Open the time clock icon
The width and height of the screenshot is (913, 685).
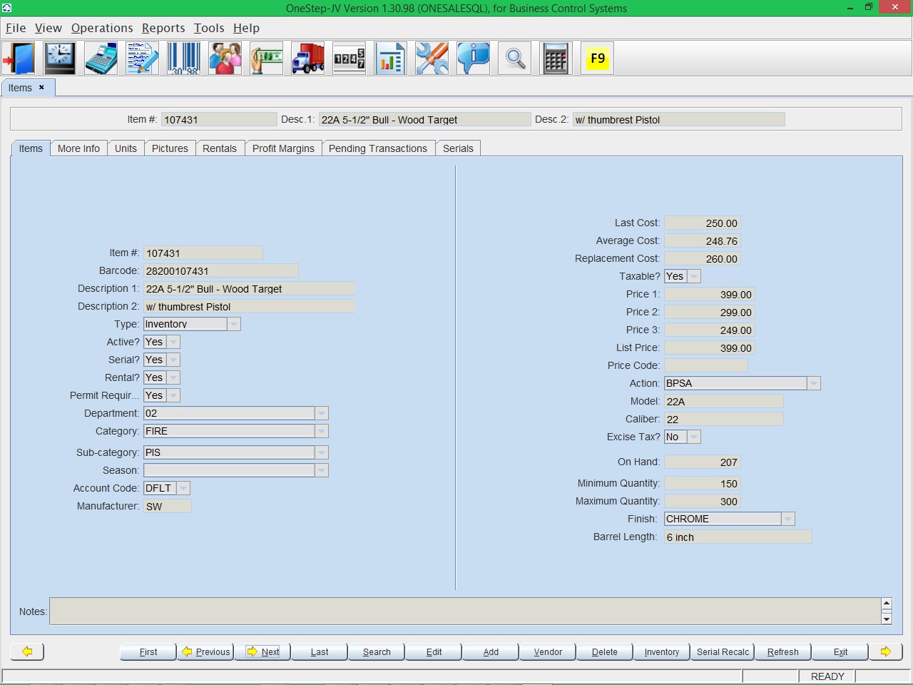[60, 59]
